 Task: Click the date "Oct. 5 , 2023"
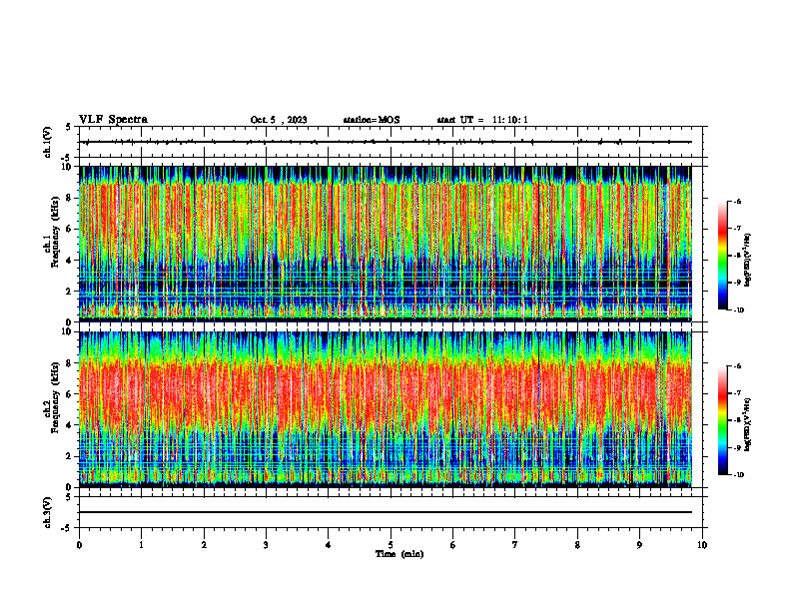(279, 120)
